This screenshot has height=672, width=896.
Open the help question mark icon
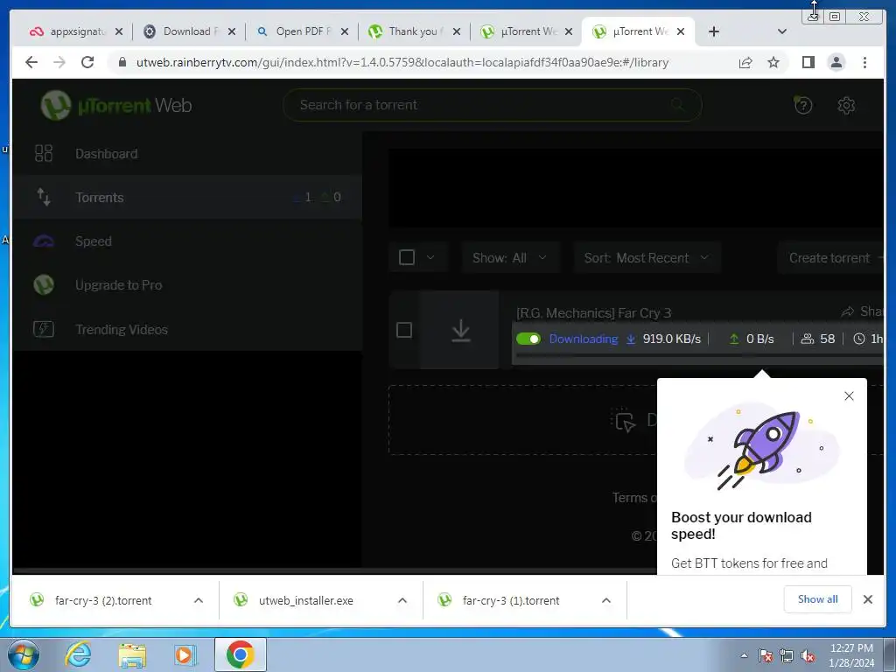point(803,105)
